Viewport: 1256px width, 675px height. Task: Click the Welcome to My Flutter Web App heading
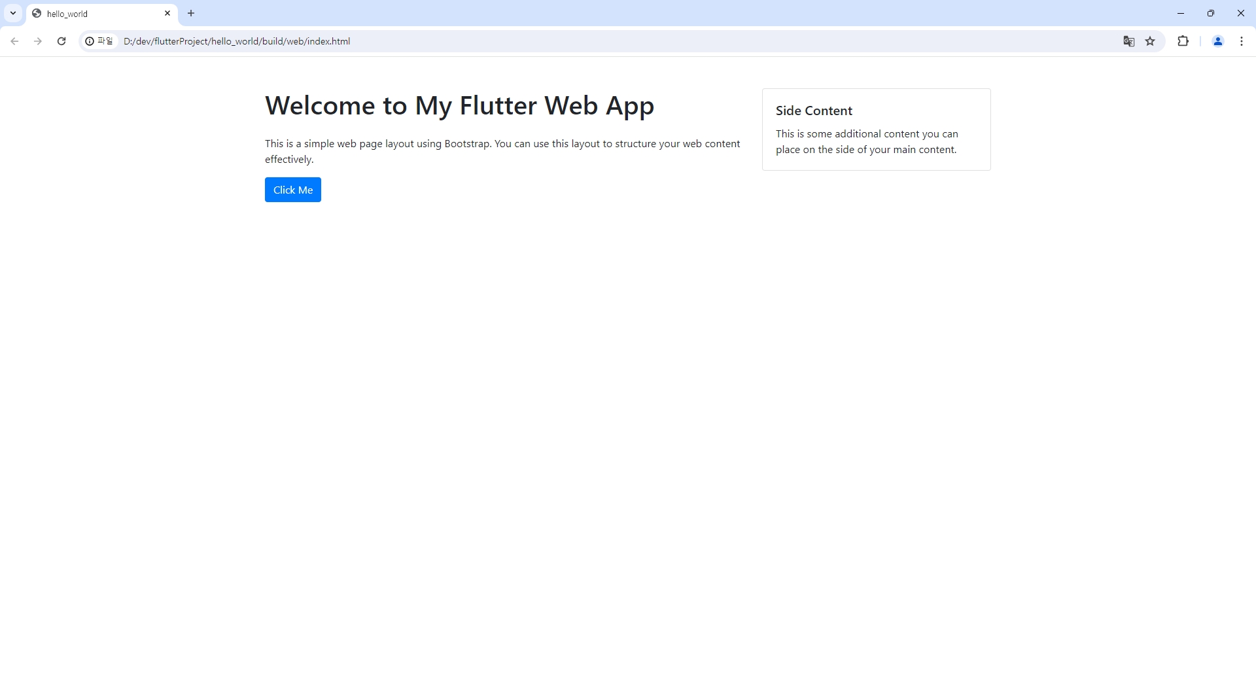pyautogui.click(x=459, y=105)
